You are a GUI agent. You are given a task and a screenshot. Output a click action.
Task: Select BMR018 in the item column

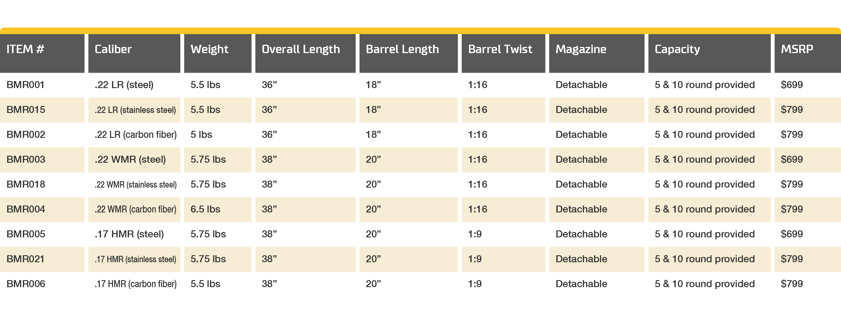point(26,185)
